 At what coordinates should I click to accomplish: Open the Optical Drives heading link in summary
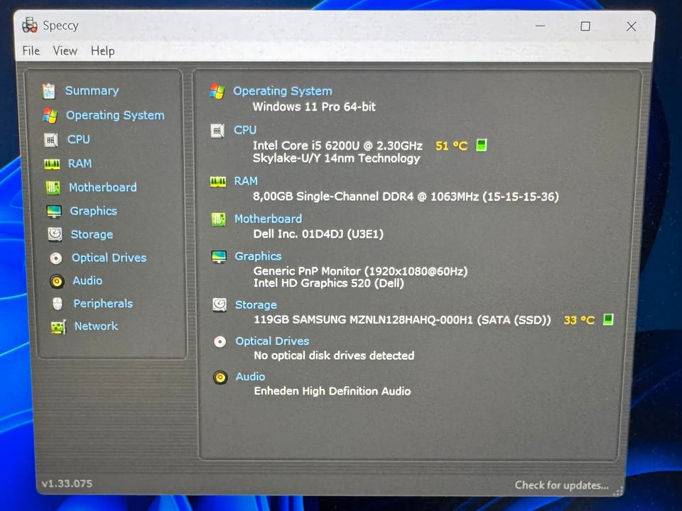click(272, 341)
